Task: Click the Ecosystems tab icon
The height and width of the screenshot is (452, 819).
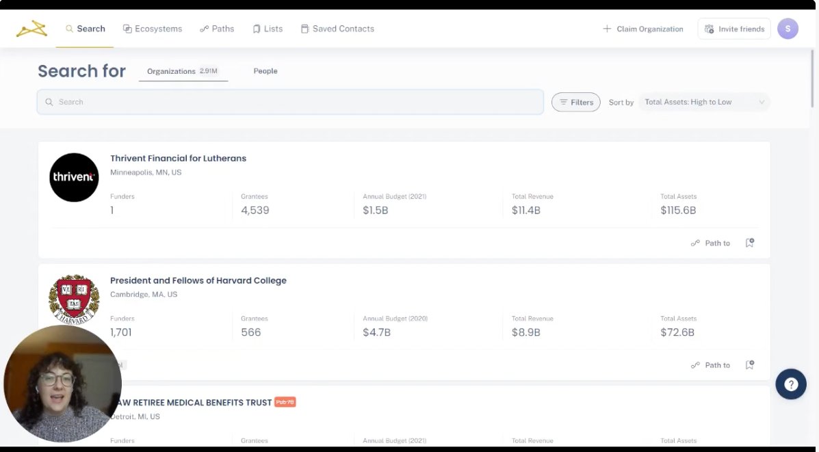Action: tap(127, 29)
